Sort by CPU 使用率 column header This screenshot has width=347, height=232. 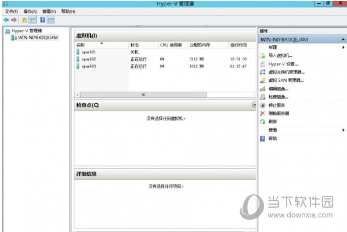point(173,45)
